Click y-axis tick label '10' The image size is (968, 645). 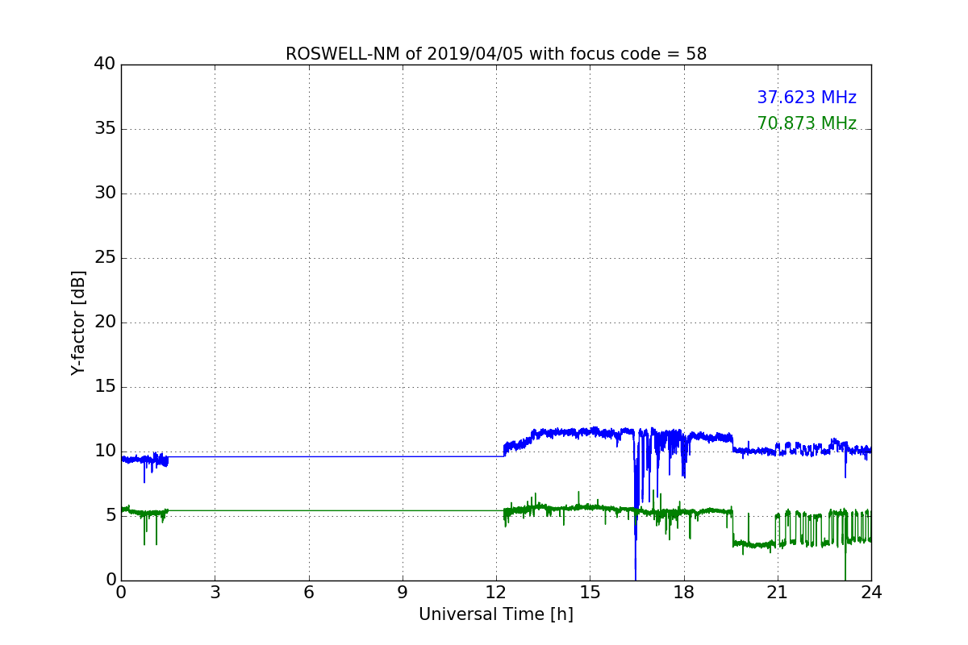click(x=106, y=451)
